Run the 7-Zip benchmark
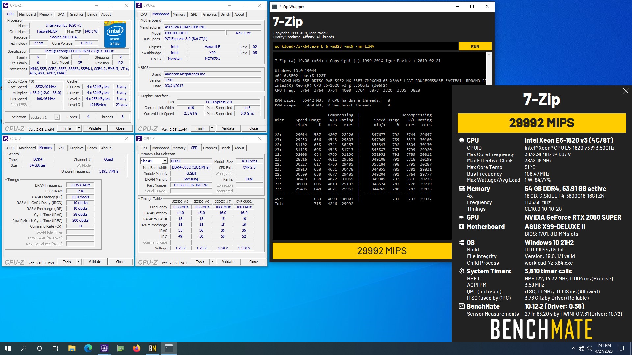 (475, 46)
